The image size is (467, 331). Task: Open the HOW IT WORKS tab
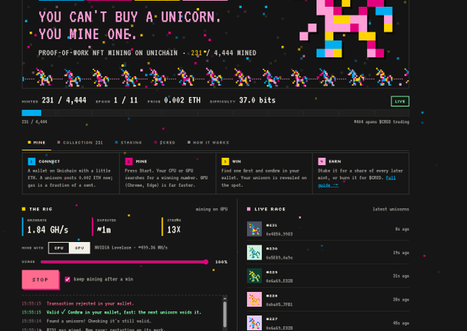(x=208, y=143)
